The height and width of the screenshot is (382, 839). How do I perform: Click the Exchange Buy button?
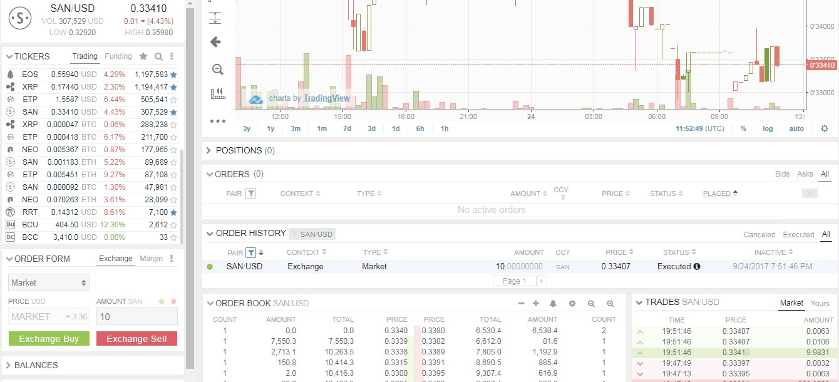(49, 338)
